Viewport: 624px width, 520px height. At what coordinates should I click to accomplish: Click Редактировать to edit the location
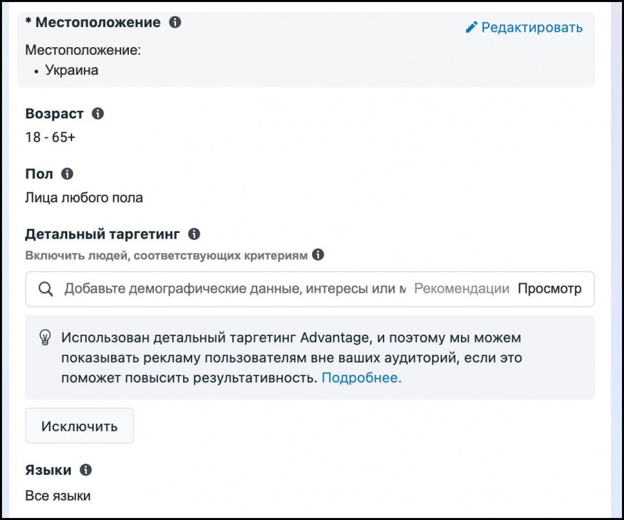pyautogui.click(x=524, y=28)
